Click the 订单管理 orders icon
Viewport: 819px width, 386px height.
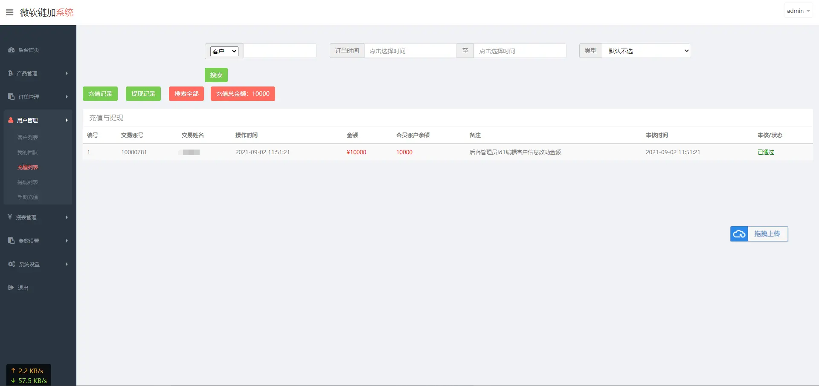pos(10,97)
